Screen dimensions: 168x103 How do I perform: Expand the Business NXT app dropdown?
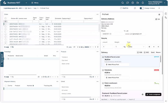[x=26, y=3]
